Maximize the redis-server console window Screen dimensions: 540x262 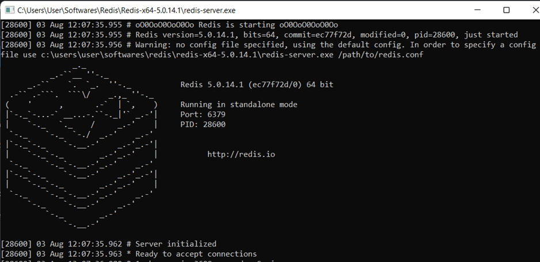(x=506, y=10)
